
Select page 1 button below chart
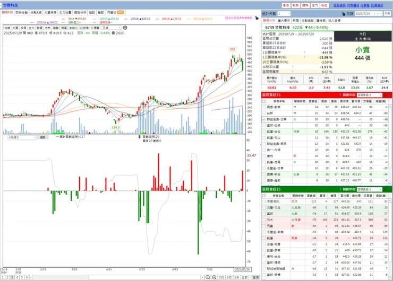[3, 277]
